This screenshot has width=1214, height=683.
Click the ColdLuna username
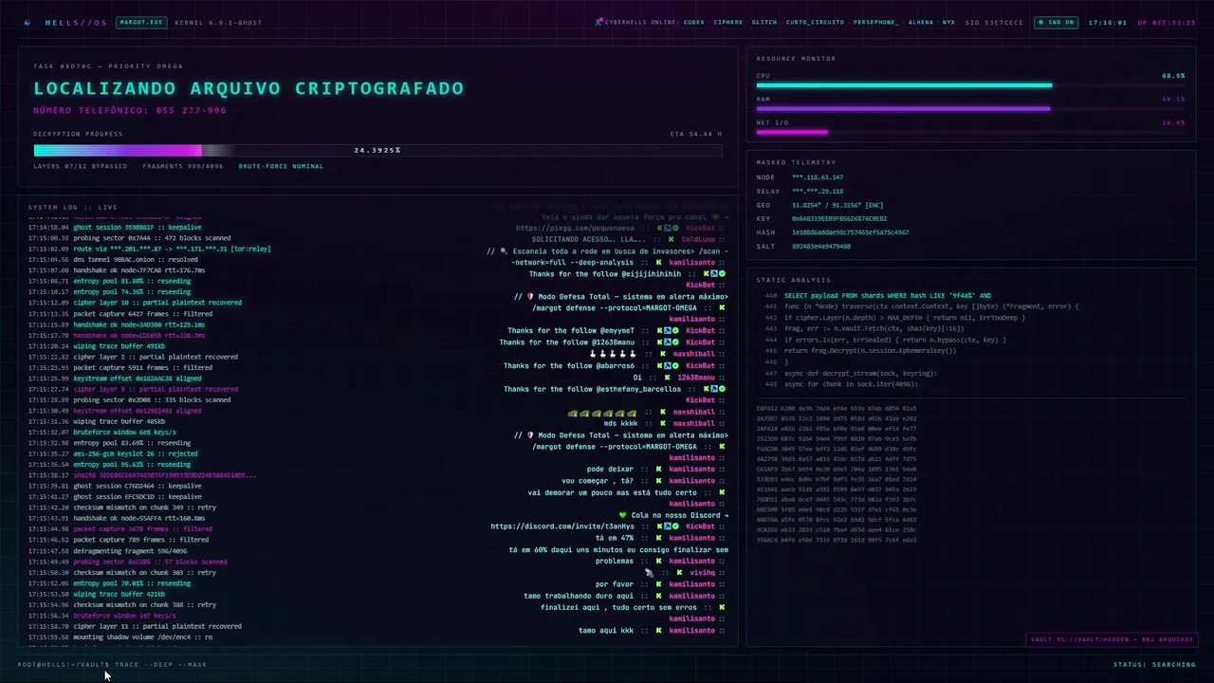point(698,239)
